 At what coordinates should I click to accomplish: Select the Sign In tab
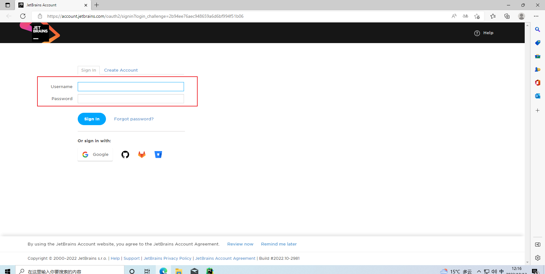pyautogui.click(x=89, y=70)
